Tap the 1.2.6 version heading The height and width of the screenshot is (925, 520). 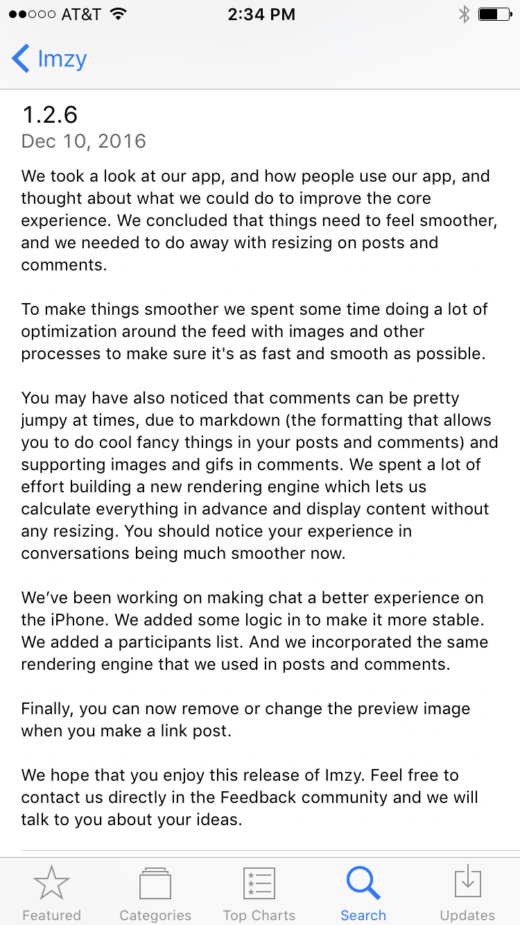[x=50, y=114]
